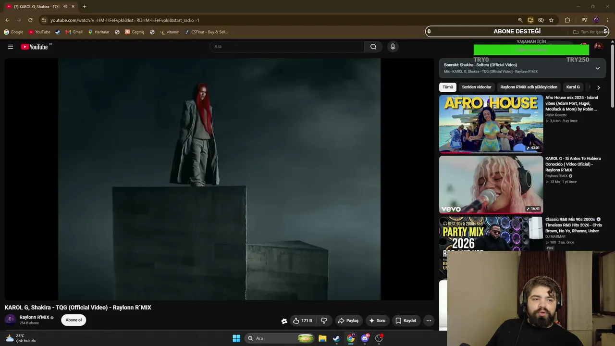The width and height of the screenshot is (615, 346).
Task: Share the video with Paylaş
Action: [348, 321]
